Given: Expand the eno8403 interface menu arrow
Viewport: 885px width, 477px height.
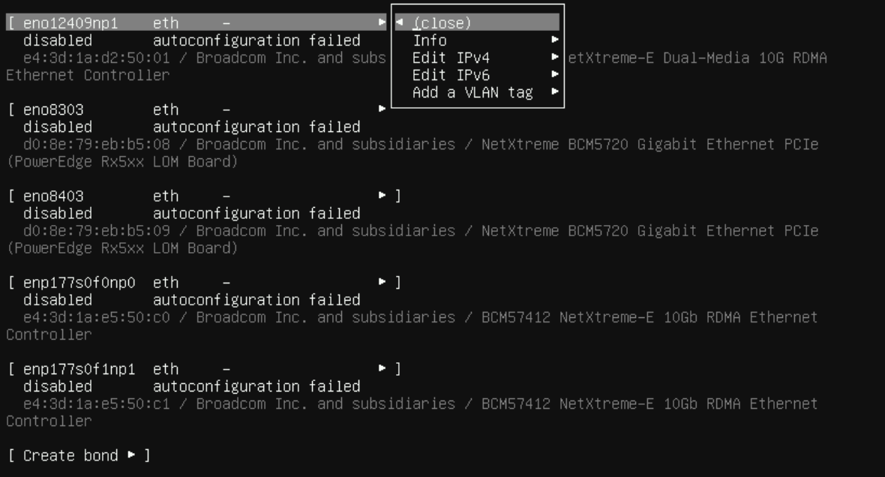Looking at the screenshot, I should 383,196.
